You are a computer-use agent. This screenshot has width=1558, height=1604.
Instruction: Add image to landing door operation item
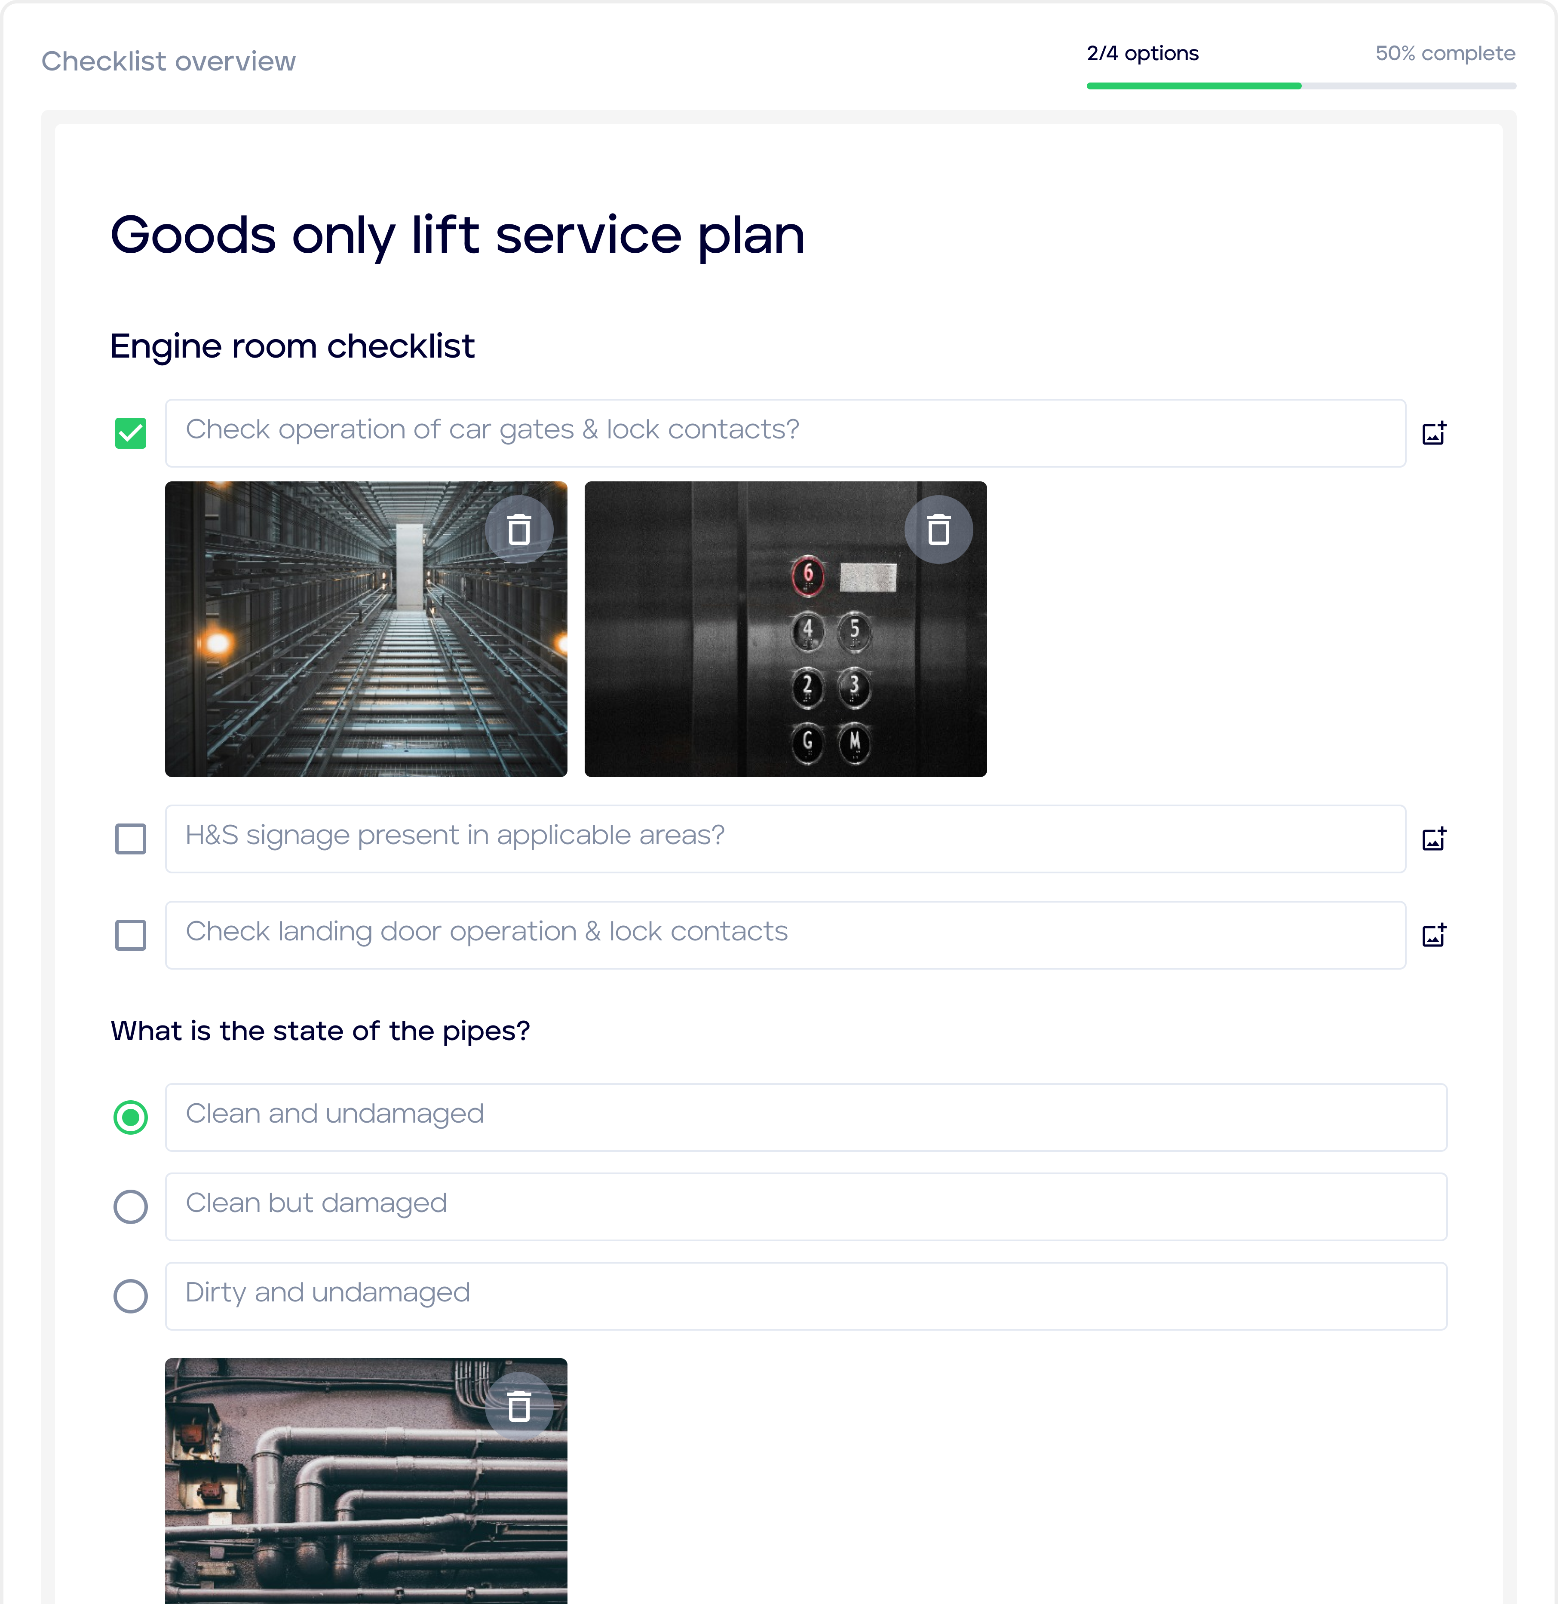pyautogui.click(x=1434, y=934)
